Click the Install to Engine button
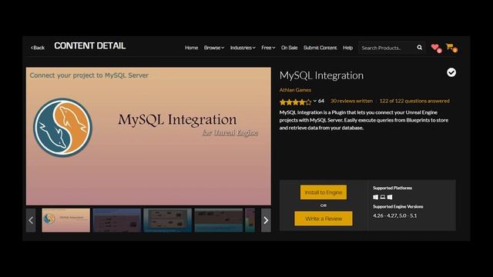The width and height of the screenshot is (493, 277). (324, 192)
